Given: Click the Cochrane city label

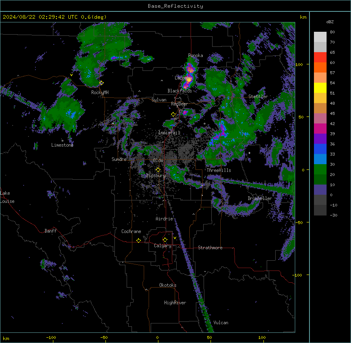Looking at the screenshot, I should (131, 231).
